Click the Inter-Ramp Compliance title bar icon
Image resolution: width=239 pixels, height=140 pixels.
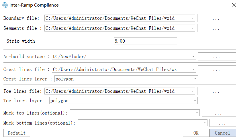(5, 5)
